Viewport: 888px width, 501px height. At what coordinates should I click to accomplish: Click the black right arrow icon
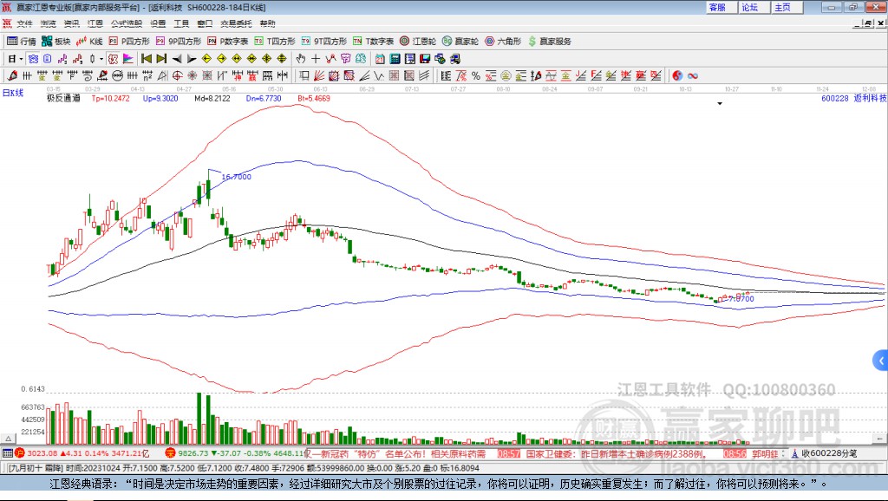pos(192,59)
